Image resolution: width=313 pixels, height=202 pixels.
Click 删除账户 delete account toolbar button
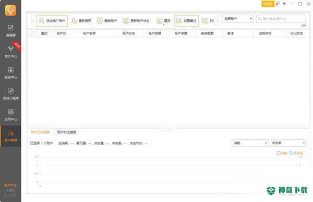tap(107, 21)
